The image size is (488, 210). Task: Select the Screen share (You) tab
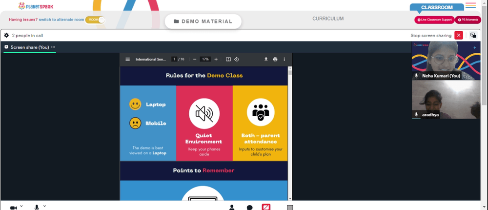click(x=30, y=47)
